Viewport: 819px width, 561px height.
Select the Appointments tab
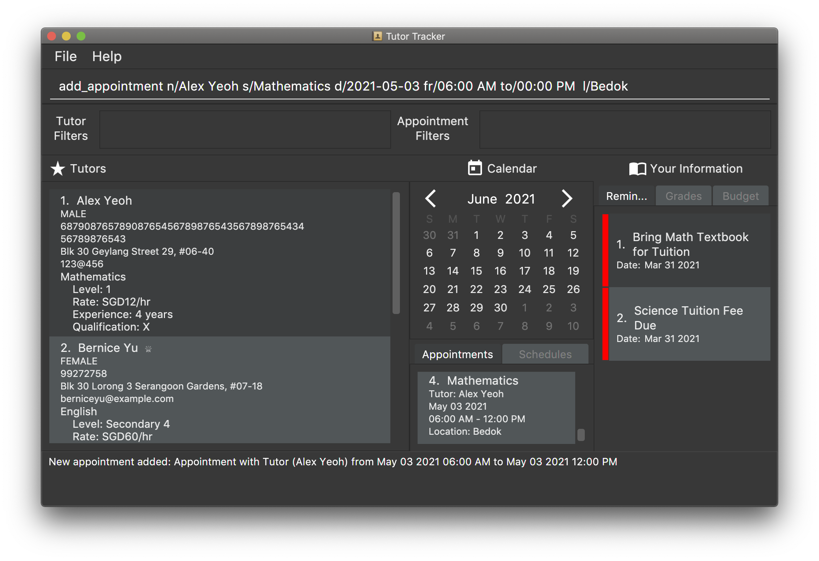[457, 354]
